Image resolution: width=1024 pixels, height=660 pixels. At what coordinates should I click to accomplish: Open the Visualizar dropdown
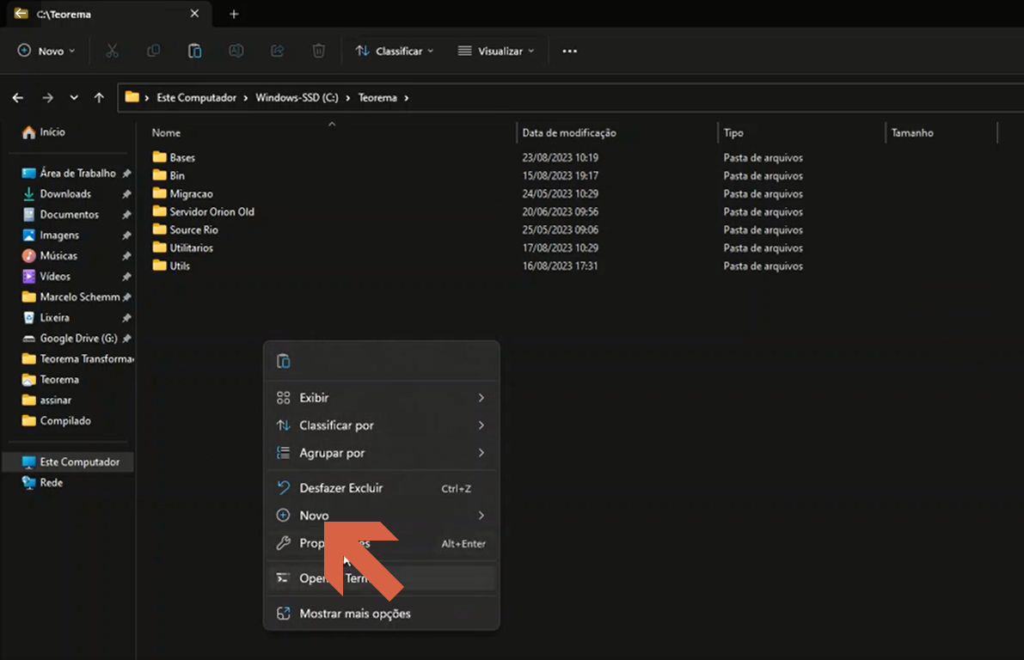(x=496, y=51)
